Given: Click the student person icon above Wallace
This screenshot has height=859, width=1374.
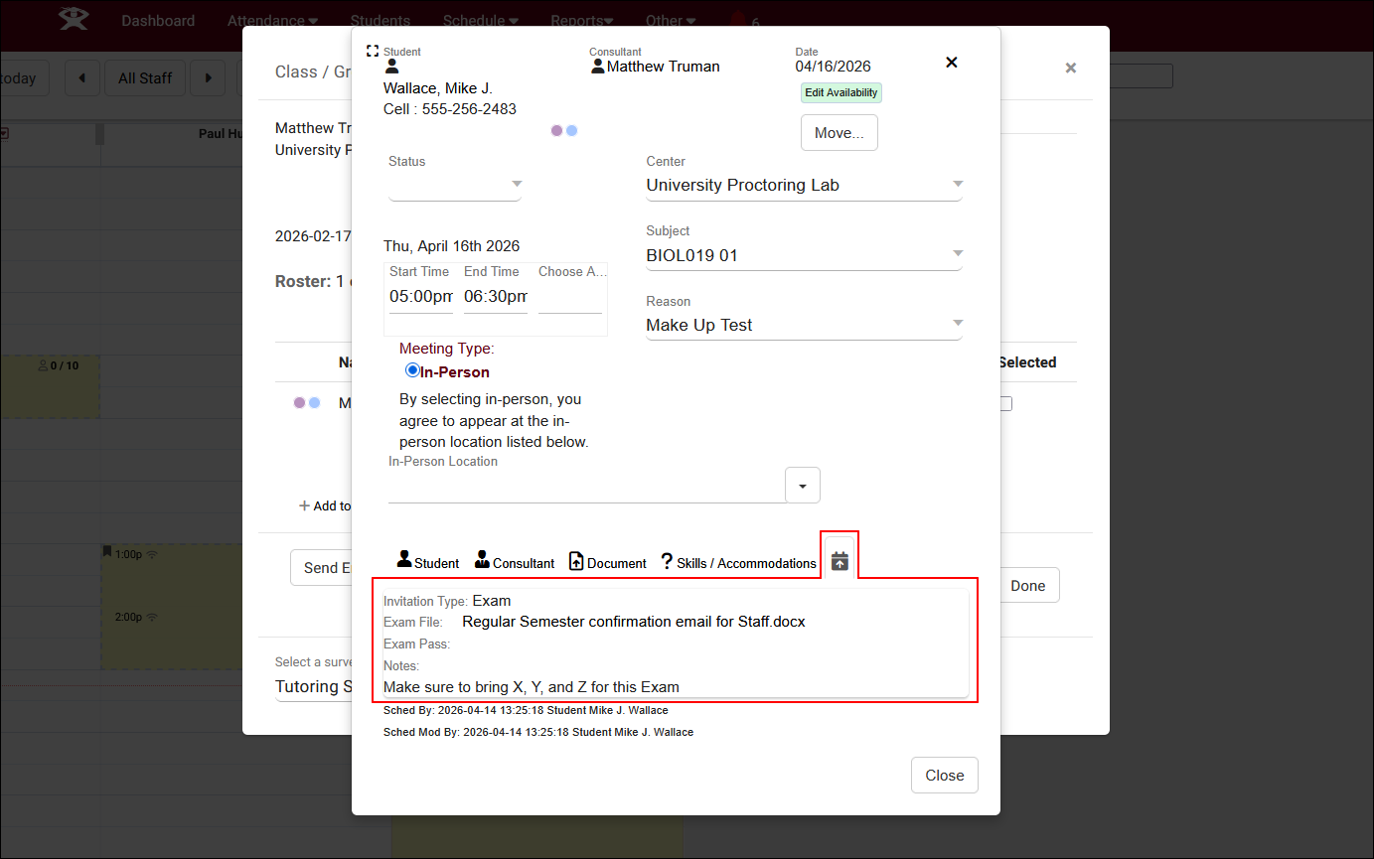Looking at the screenshot, I should (x=391, y=67).
